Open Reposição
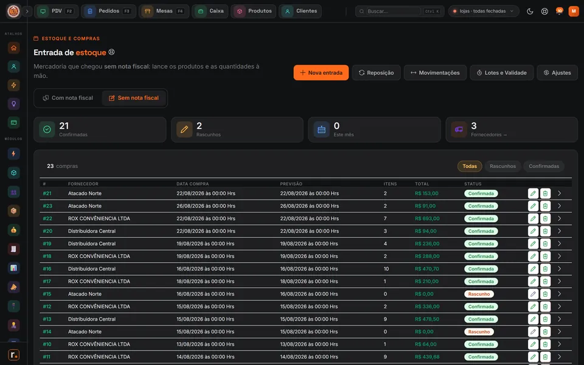The width and height of the screenshot is (584, 365). tap(376, 72)
